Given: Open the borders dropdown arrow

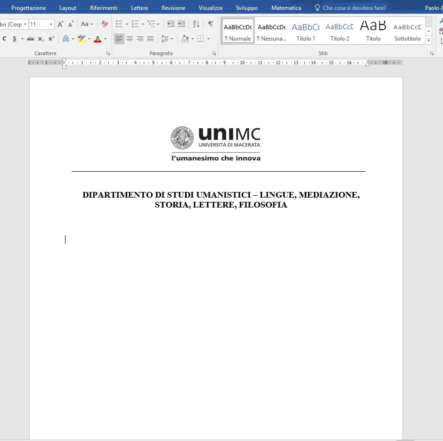Looking at the screenshot, I should click(x=208, y=39).
